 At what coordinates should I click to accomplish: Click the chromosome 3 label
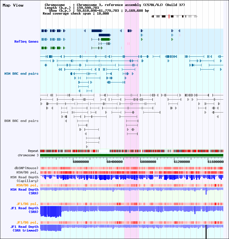click(x=28, y=155)
